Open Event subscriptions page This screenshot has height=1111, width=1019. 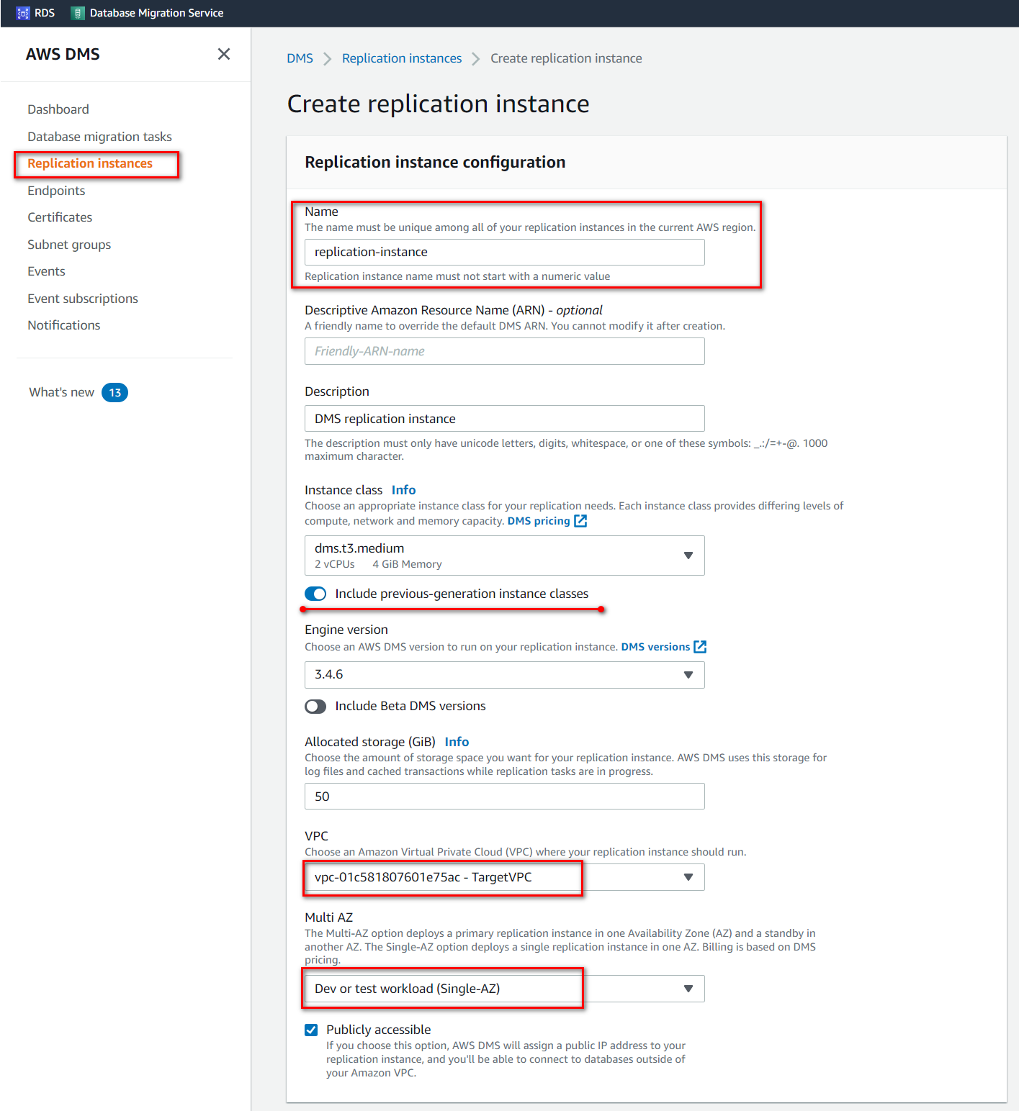(x=83, y=299)
